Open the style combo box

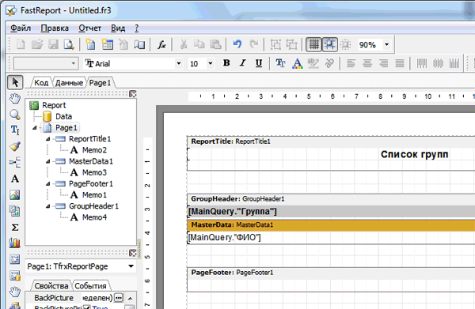click(x=46, y=63)
